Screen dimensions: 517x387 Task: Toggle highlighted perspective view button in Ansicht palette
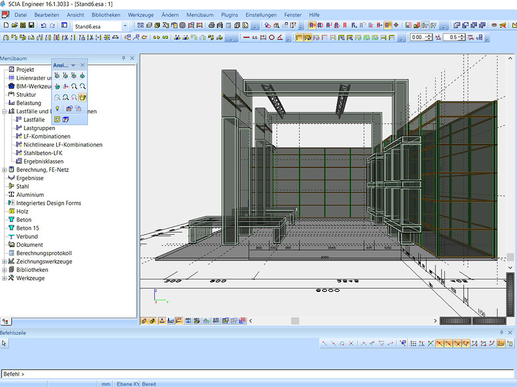click(82, 98)
